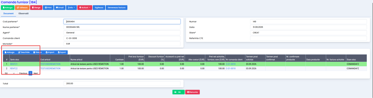
Task: Click article name cell in row 2
Action: [90, 69]
